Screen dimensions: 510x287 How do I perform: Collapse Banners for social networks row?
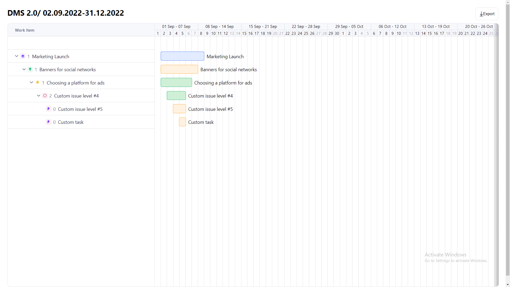[x=24, y=69]
